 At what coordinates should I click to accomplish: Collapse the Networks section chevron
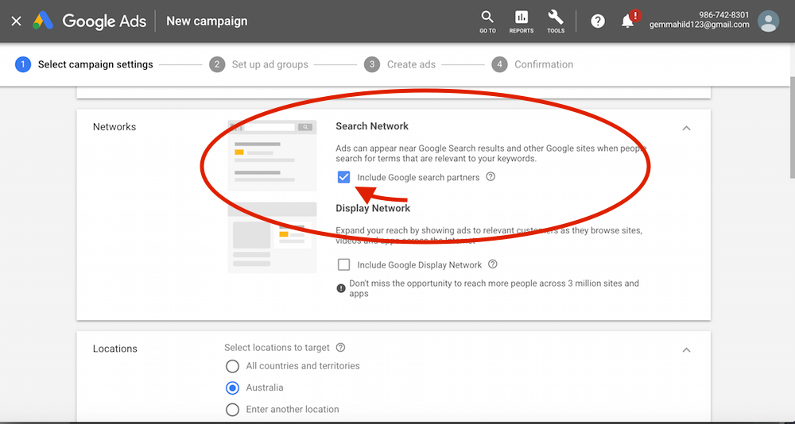pyautogui.click(x=687, y=128)
